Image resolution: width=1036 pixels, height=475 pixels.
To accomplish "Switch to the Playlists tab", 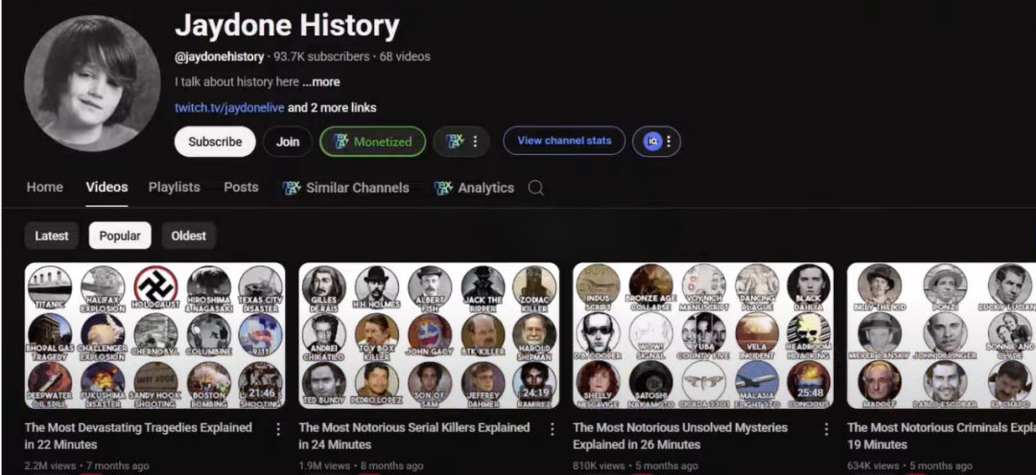I will (174, 188).
